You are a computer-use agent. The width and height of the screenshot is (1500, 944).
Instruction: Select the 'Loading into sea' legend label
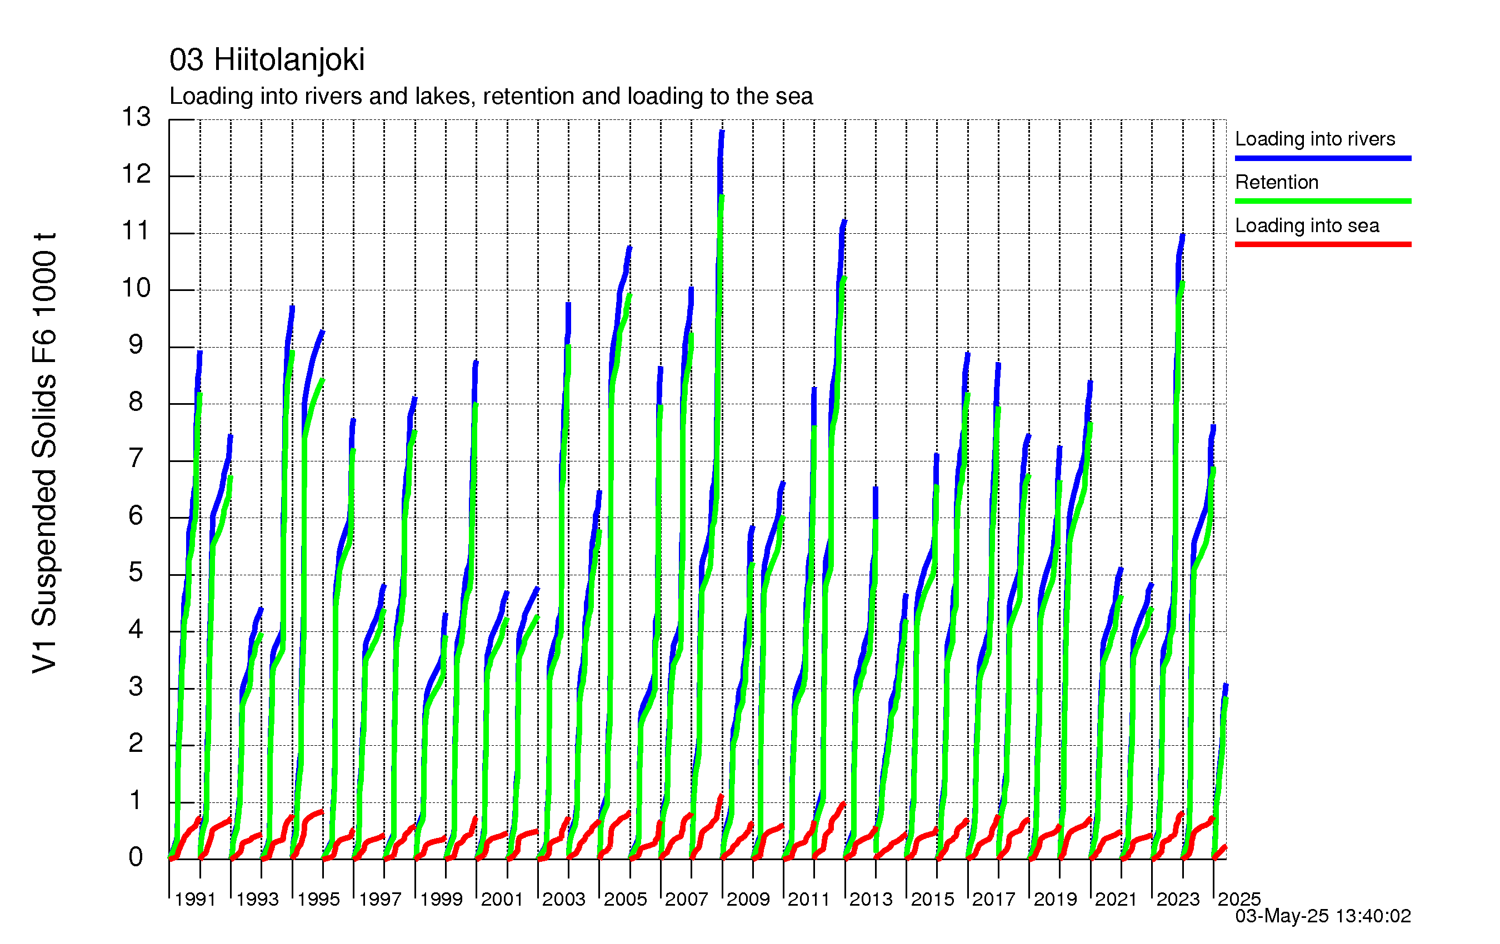tap(1307, 225)
